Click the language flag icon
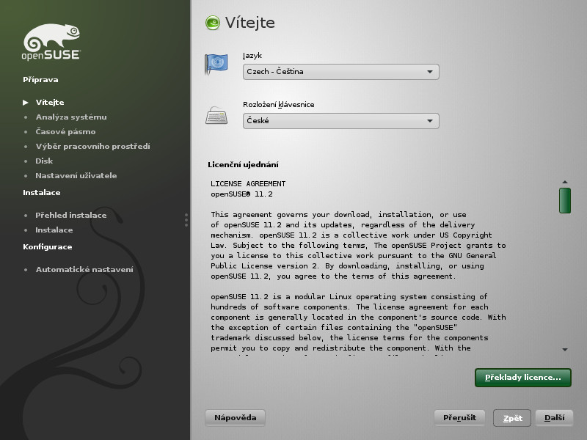This screenshot has width=587, height=440. click(x=216, y=64)
